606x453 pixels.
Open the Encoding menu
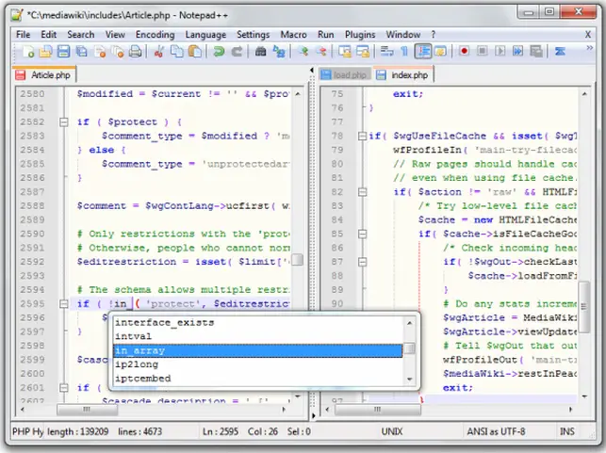[155, 34]
